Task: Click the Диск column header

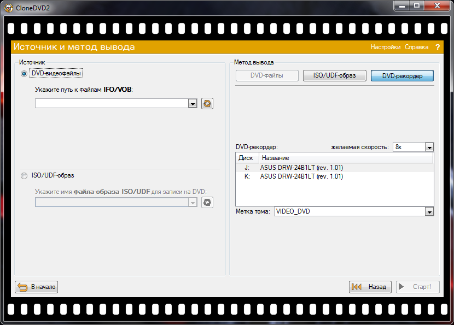Action: 247,158
